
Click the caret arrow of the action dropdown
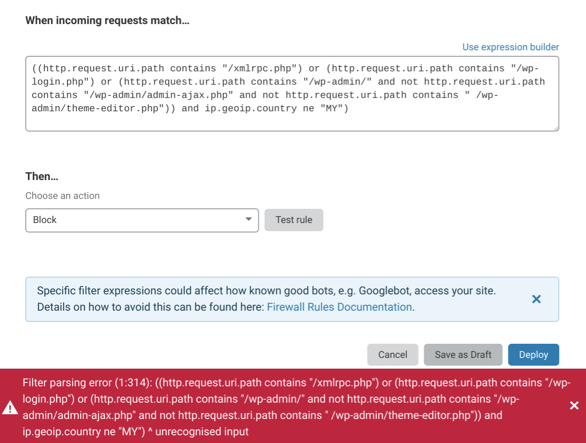tap(249, 220)
